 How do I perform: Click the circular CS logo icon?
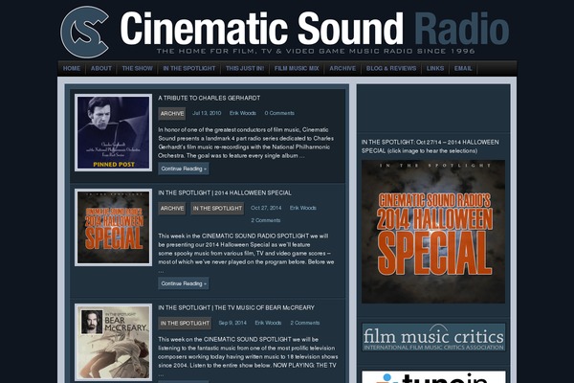[x=85, y=32]
